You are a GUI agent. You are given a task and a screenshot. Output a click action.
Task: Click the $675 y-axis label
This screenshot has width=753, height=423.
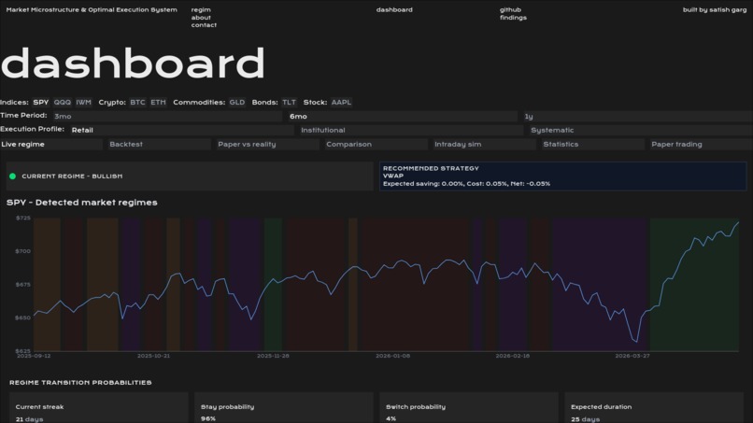click(x=22, y=285)
